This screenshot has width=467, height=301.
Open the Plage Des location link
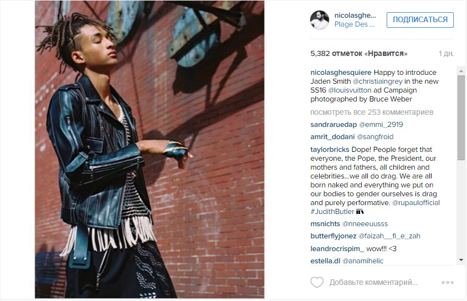pos(354,24)
